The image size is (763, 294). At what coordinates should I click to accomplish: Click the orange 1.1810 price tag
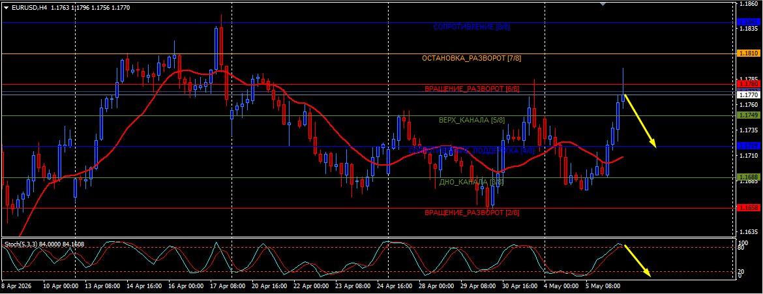click(749, 53)
